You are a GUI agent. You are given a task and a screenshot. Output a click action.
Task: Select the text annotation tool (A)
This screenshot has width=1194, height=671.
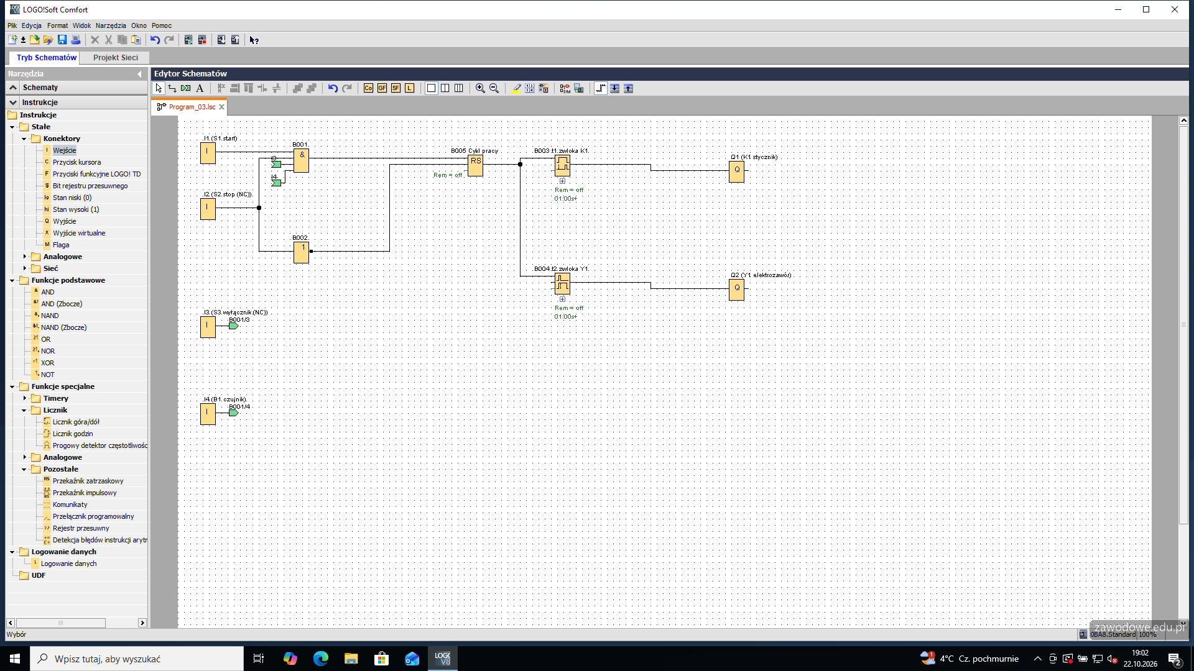(200, 88)
